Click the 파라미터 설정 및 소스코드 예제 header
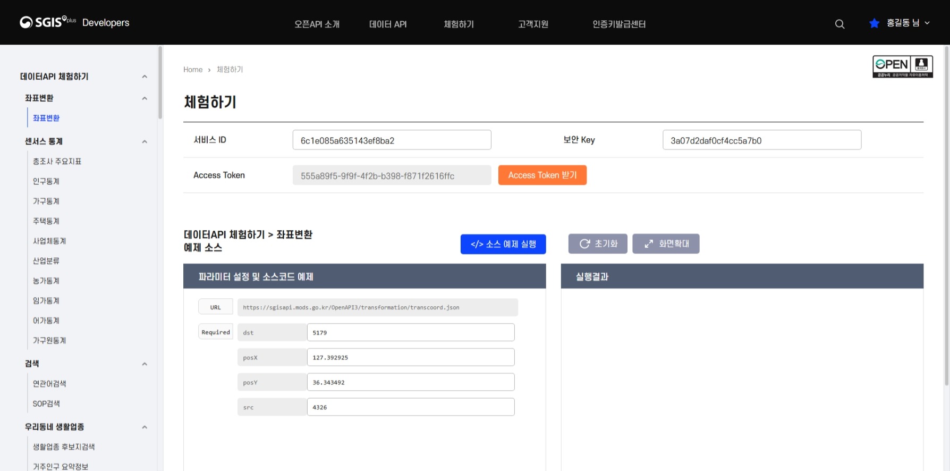 coord(364,276)
